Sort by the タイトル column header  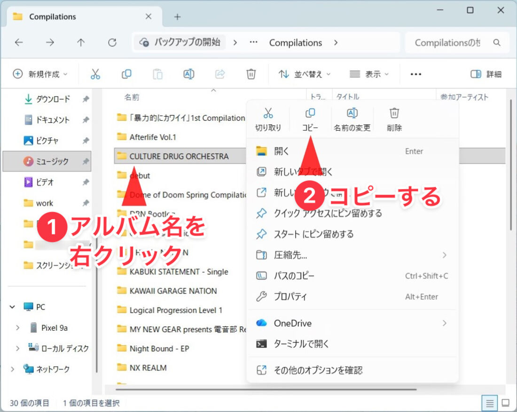point(347,96)
